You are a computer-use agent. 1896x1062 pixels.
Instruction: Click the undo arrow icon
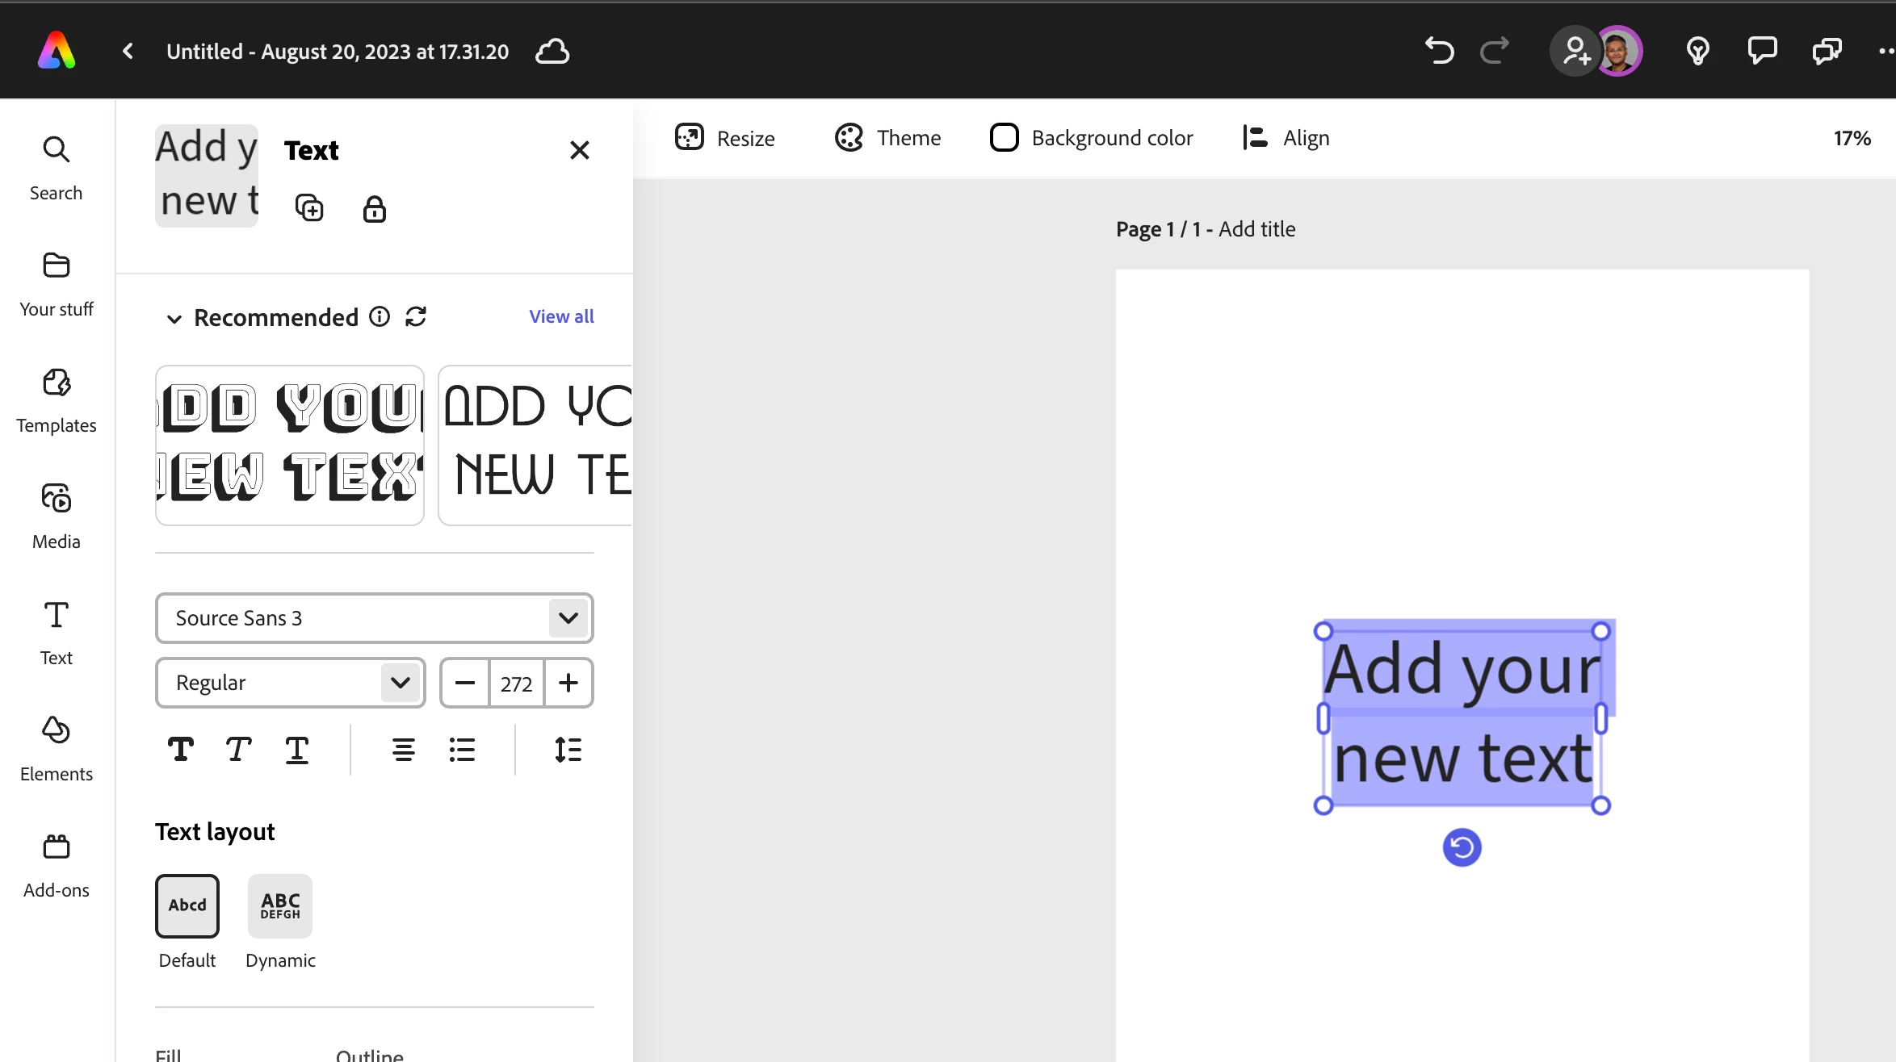[1439, 51]
